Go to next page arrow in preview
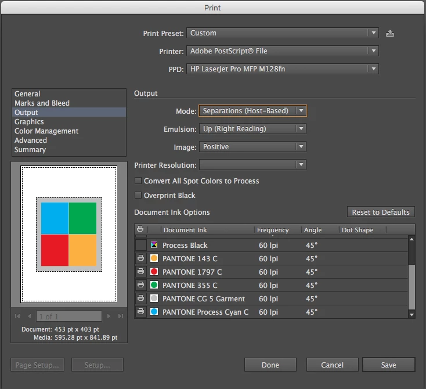The width and height of the screenshot is (426, 389). tap(109, 316)
